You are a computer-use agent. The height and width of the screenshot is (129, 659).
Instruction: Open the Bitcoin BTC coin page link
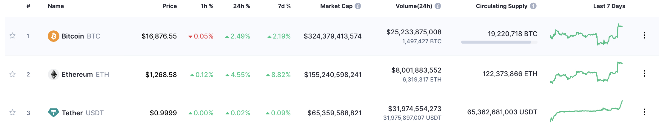pos(81,36)
